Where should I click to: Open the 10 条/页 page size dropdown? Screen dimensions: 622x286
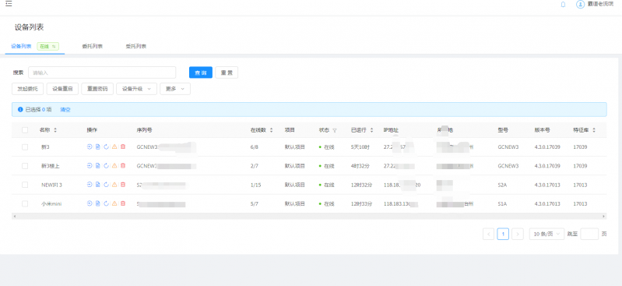point(546,234)
